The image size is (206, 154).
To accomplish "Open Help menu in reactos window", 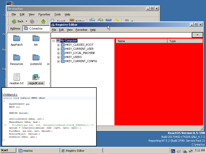I will coord(67,14).
